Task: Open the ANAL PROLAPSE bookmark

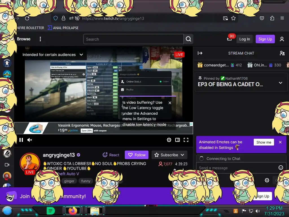Action: click(63, 28)
